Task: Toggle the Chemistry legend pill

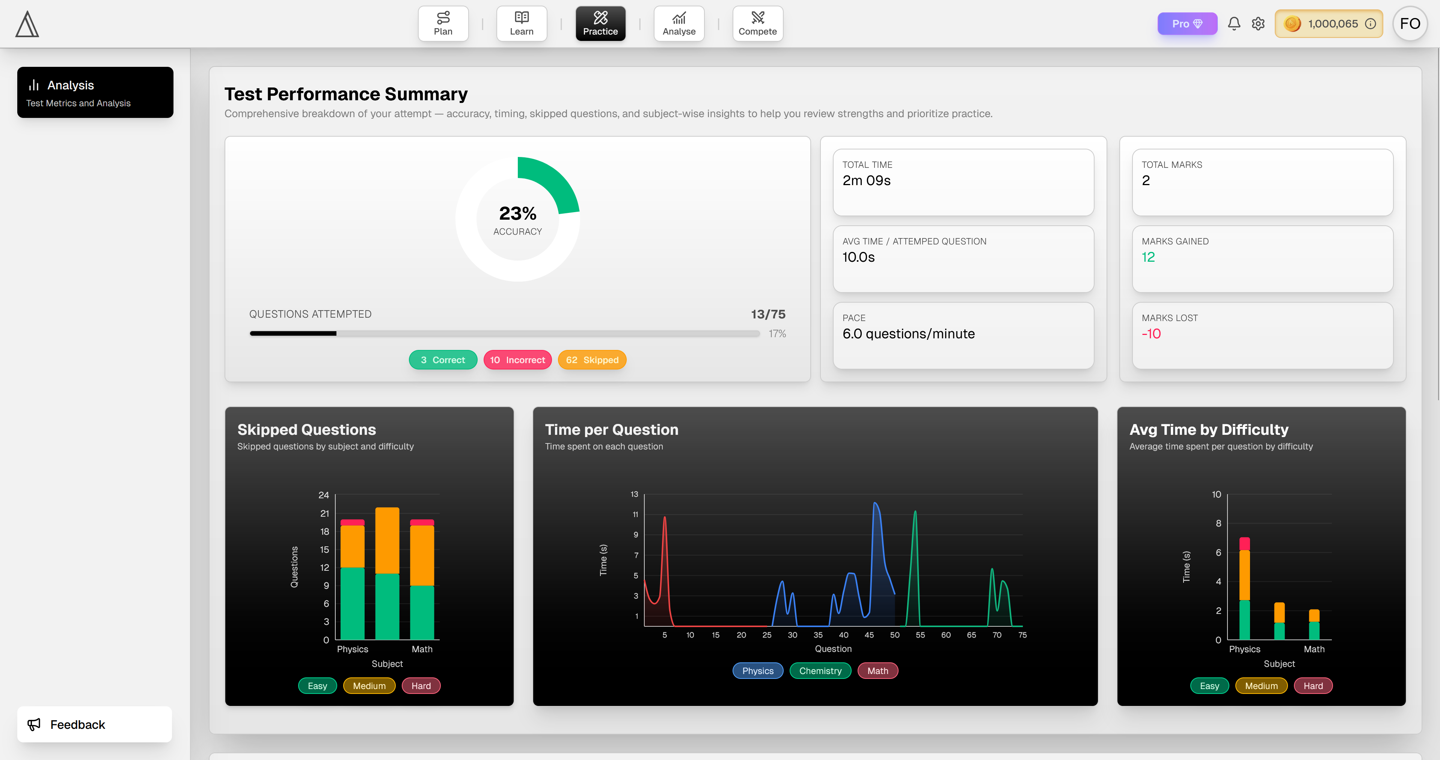Action: pyautogui.click(x=820, y=671)
